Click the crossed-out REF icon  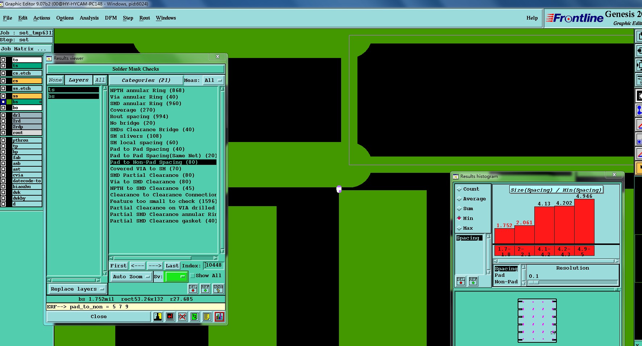tap(182, 317)
